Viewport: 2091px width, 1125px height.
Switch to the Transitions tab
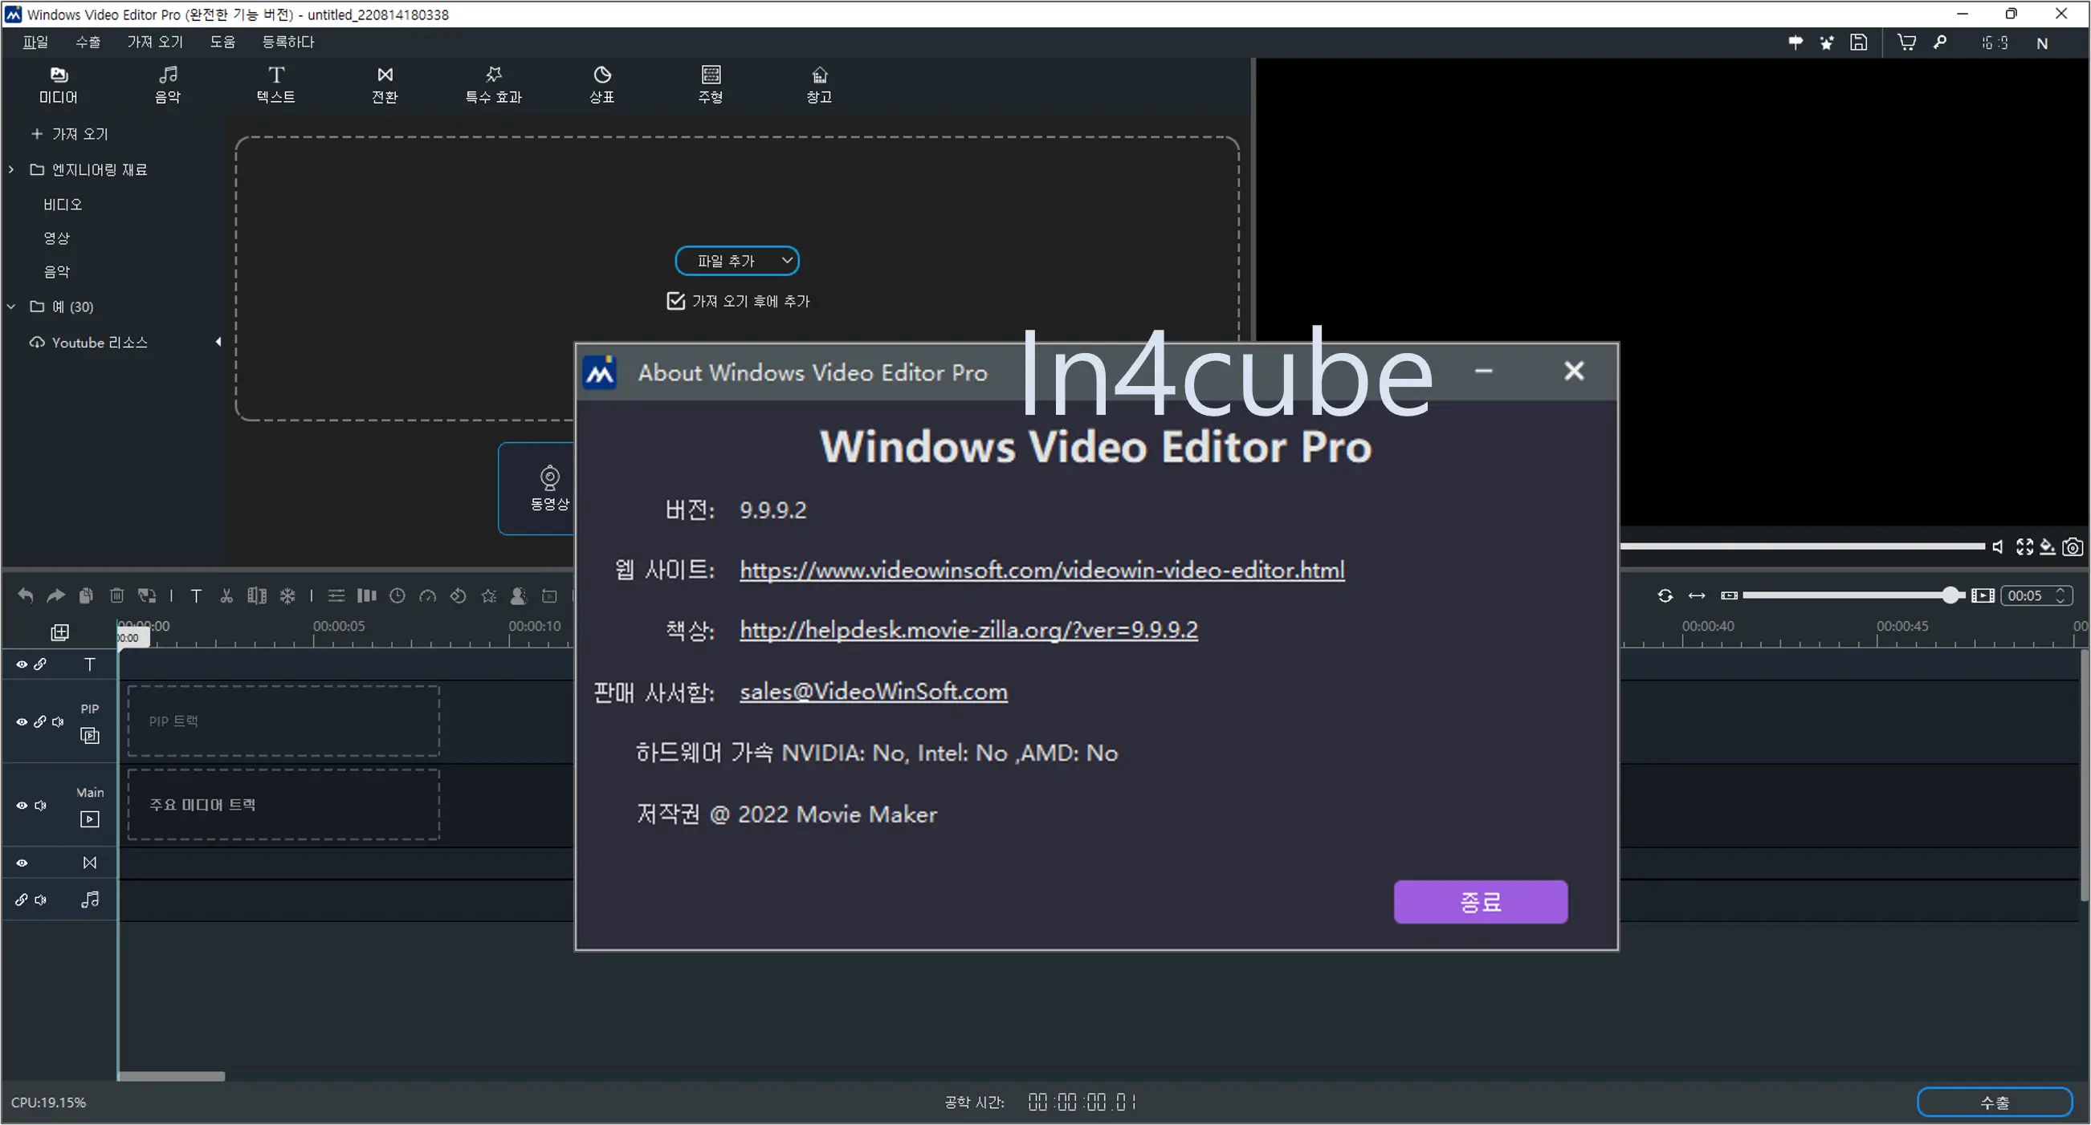(x=385, y=84)
